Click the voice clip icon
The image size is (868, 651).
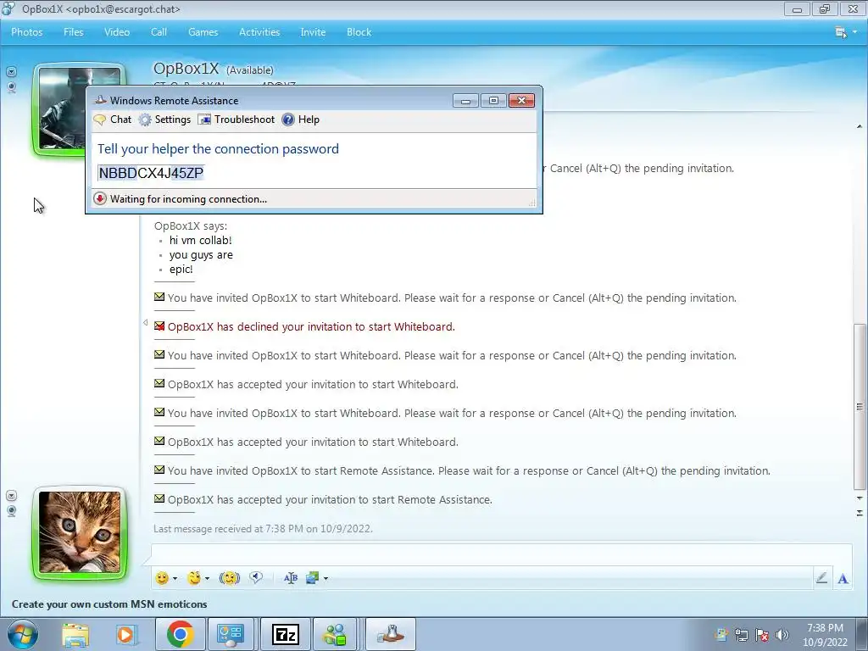(256, 578)
